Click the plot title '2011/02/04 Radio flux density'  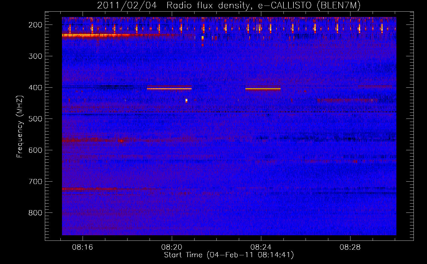point(229,5)
